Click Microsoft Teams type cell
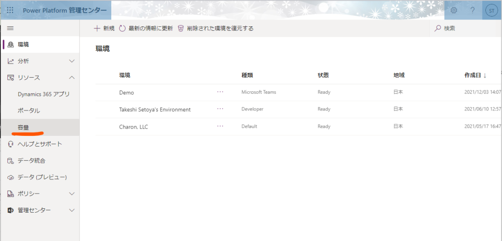 click(259, 92)
